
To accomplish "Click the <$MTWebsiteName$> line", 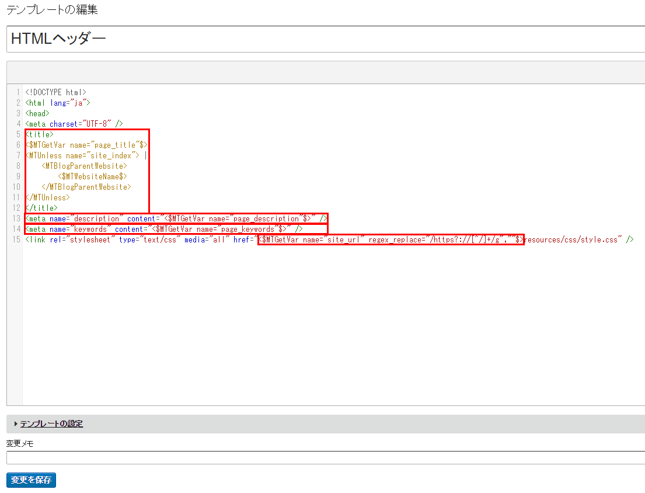I will [x=93, y=176].
